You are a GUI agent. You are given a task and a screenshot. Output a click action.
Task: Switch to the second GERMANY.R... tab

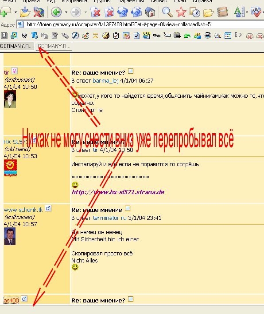[x=54, y=46]
